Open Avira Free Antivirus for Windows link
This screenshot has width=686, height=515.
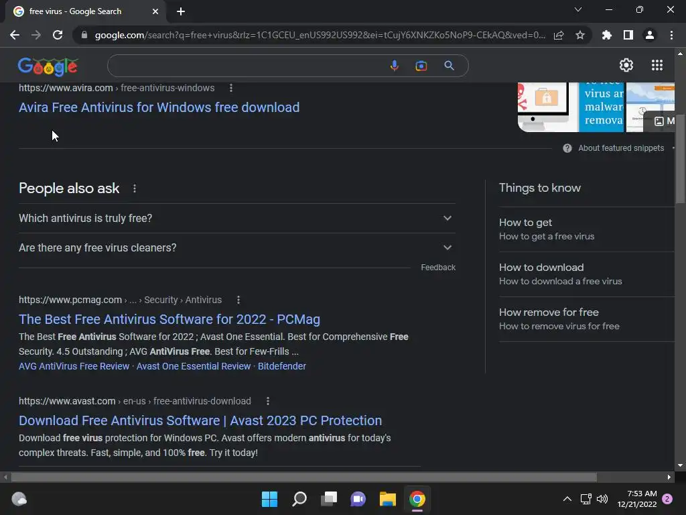click(159, 107)
